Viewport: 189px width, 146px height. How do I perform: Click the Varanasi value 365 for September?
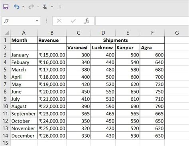point(79,114)
